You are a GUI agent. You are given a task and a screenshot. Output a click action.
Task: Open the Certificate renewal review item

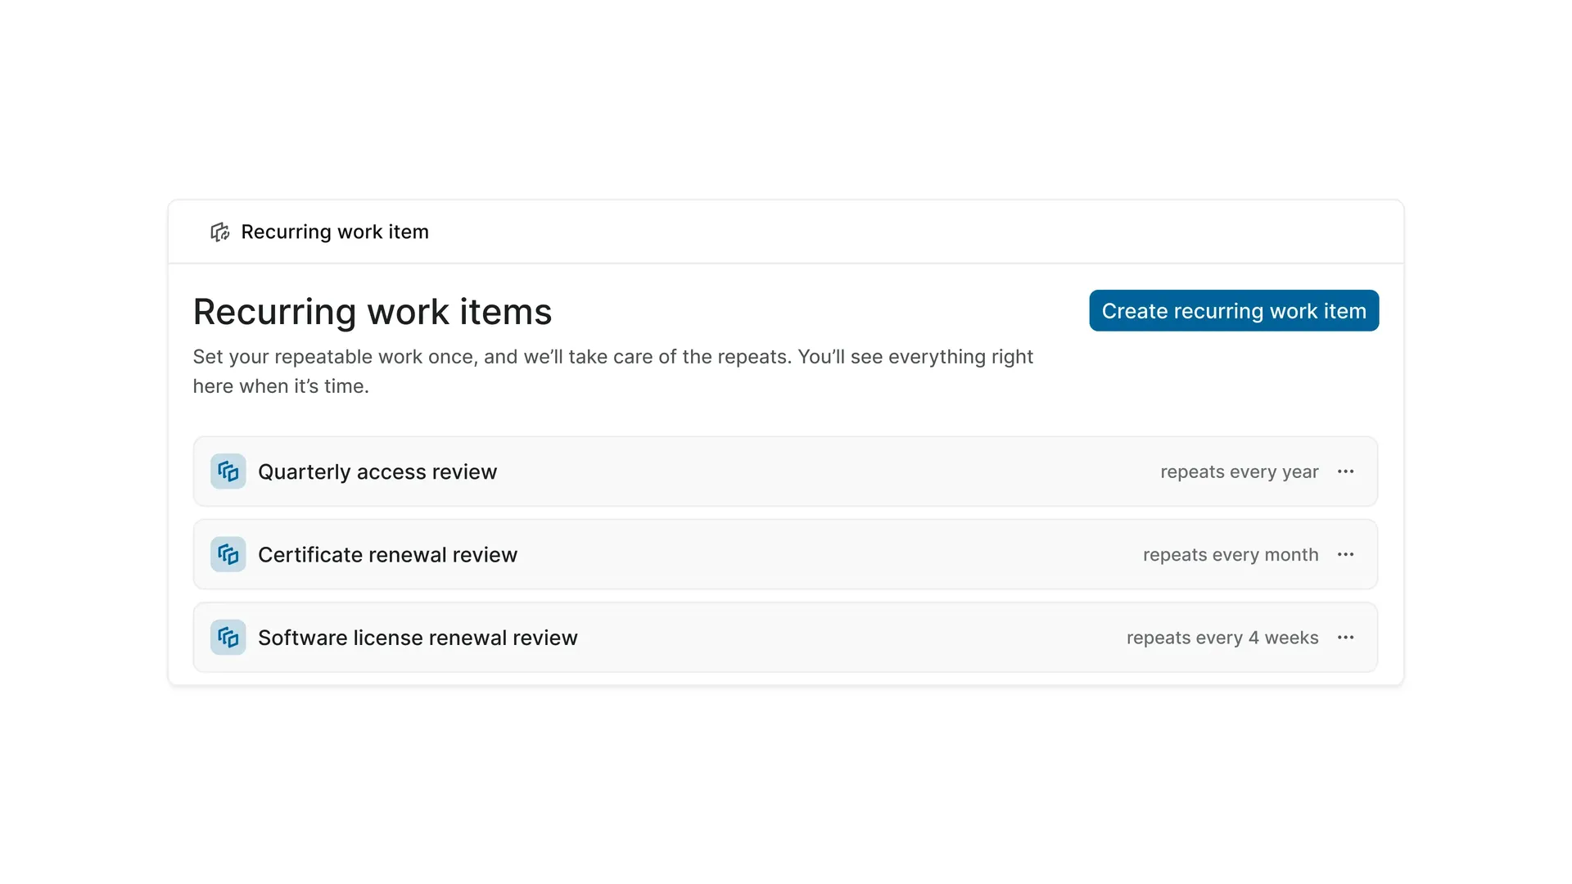pos(785,554)
